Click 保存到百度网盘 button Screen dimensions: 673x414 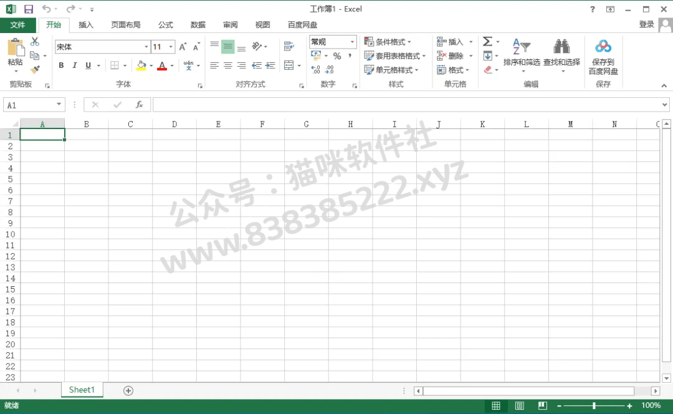click(x=603, y=57)
